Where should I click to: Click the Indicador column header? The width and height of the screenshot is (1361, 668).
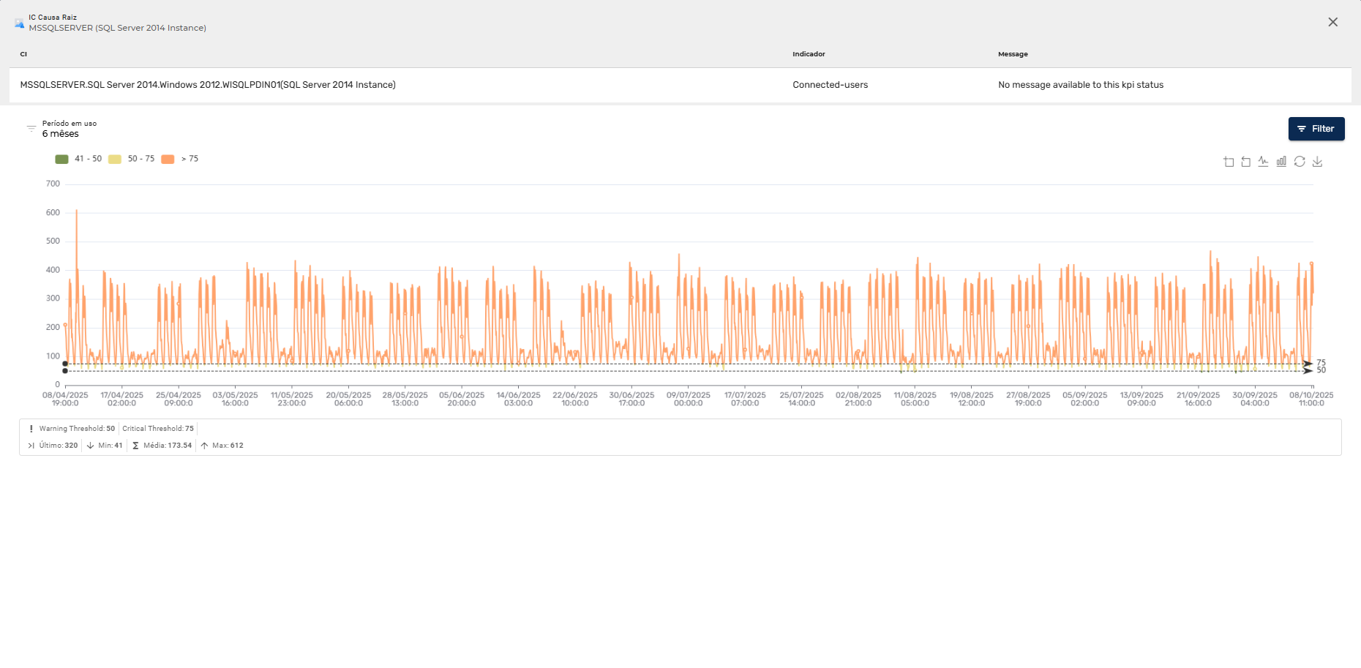(809, 54)
